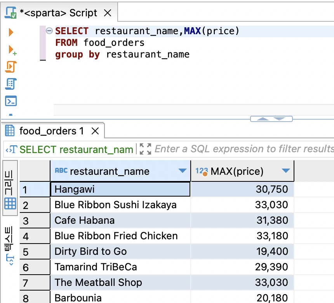Close the food_orders 1 result tab
Screen dimensions: 334x303
[95, 131]
